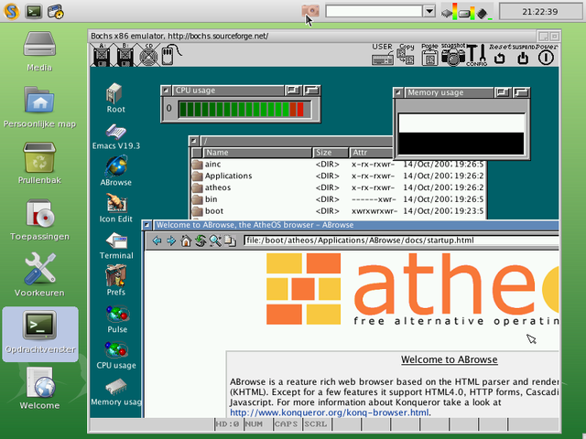Open Icon Edit application
Viewport: 586px width, 439px height.
click(x=116, y=209)
